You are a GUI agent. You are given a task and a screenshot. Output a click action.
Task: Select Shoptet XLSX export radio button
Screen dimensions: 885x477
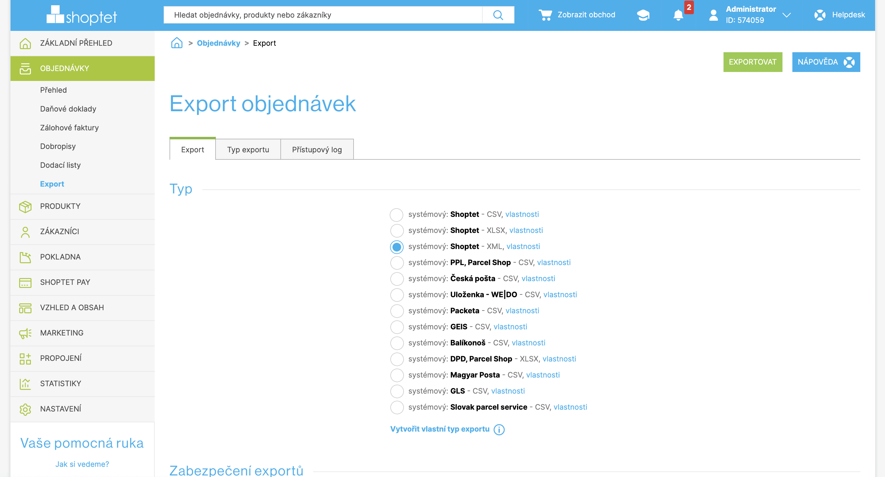(396, 230)
